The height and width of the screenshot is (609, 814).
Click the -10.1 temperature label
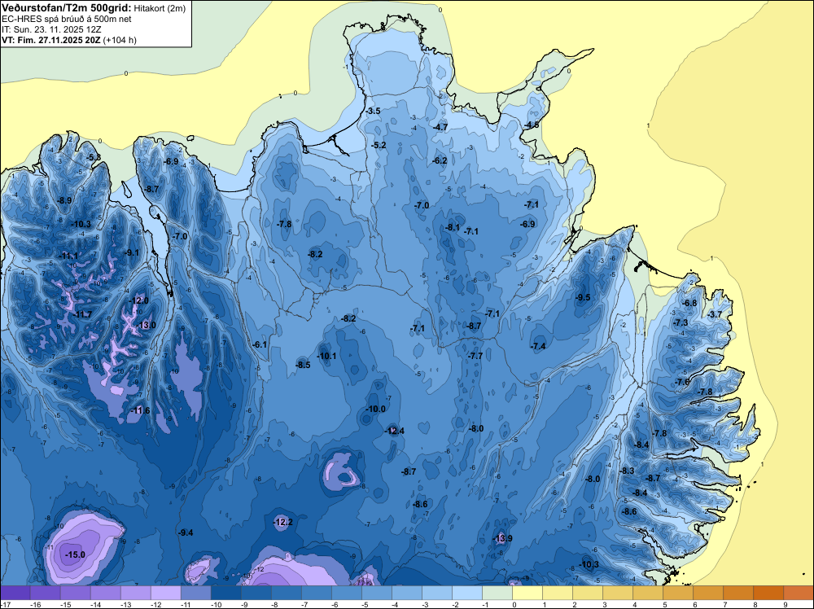click(327, 356)
